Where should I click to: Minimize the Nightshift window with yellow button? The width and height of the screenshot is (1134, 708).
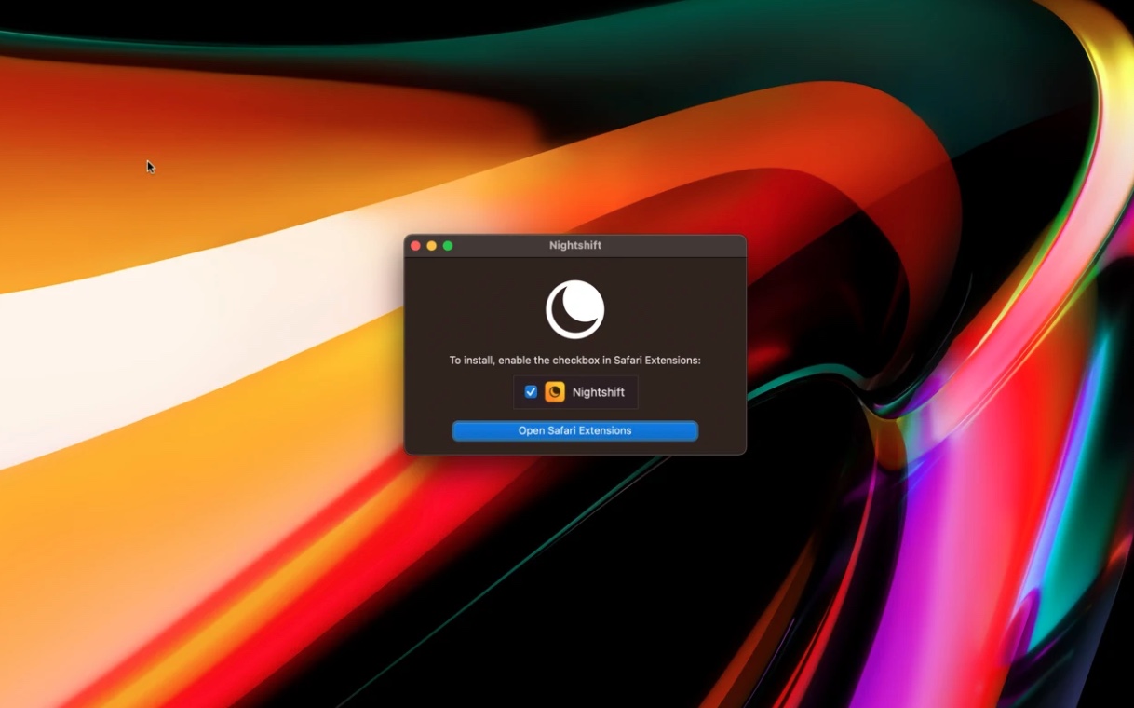coord(431,246)
